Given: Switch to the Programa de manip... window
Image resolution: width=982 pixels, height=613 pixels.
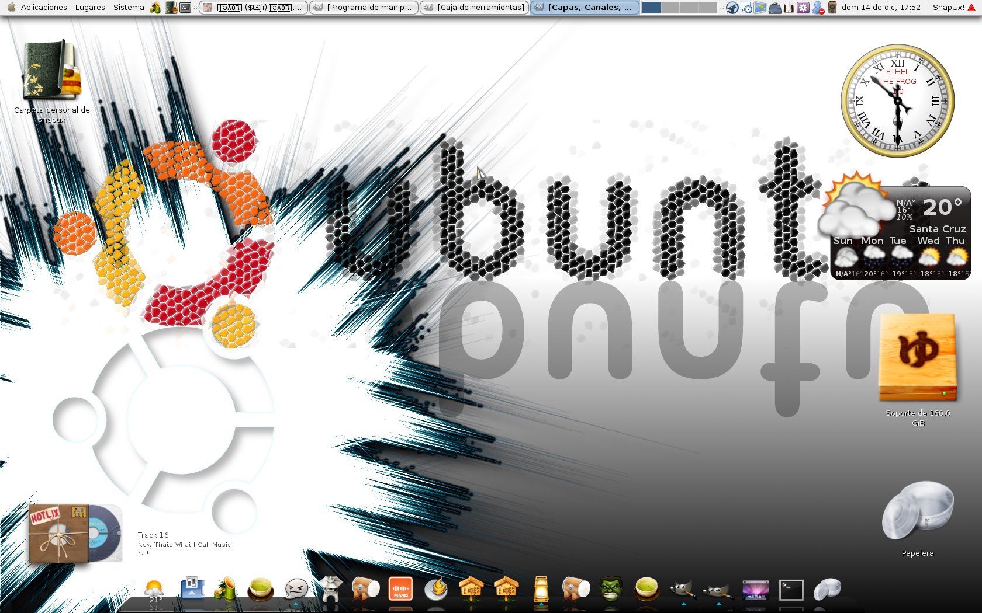Looking at the screenshot, I should pos(364,8).
